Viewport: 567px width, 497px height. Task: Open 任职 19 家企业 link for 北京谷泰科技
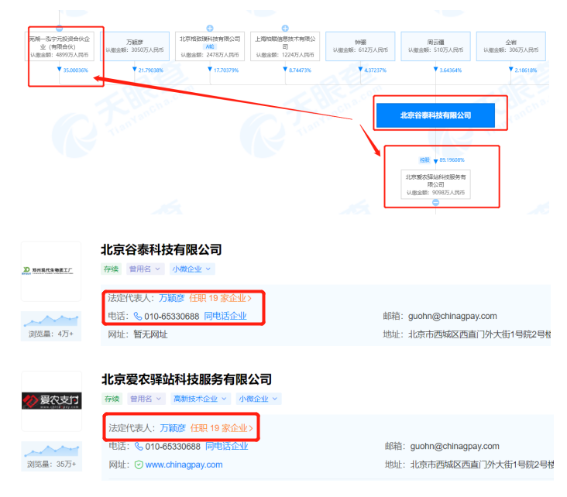click(x=221, y=298)
